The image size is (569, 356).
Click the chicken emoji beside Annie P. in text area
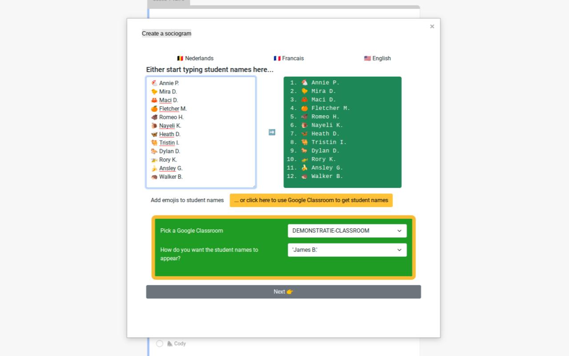[x=154, y=83]
